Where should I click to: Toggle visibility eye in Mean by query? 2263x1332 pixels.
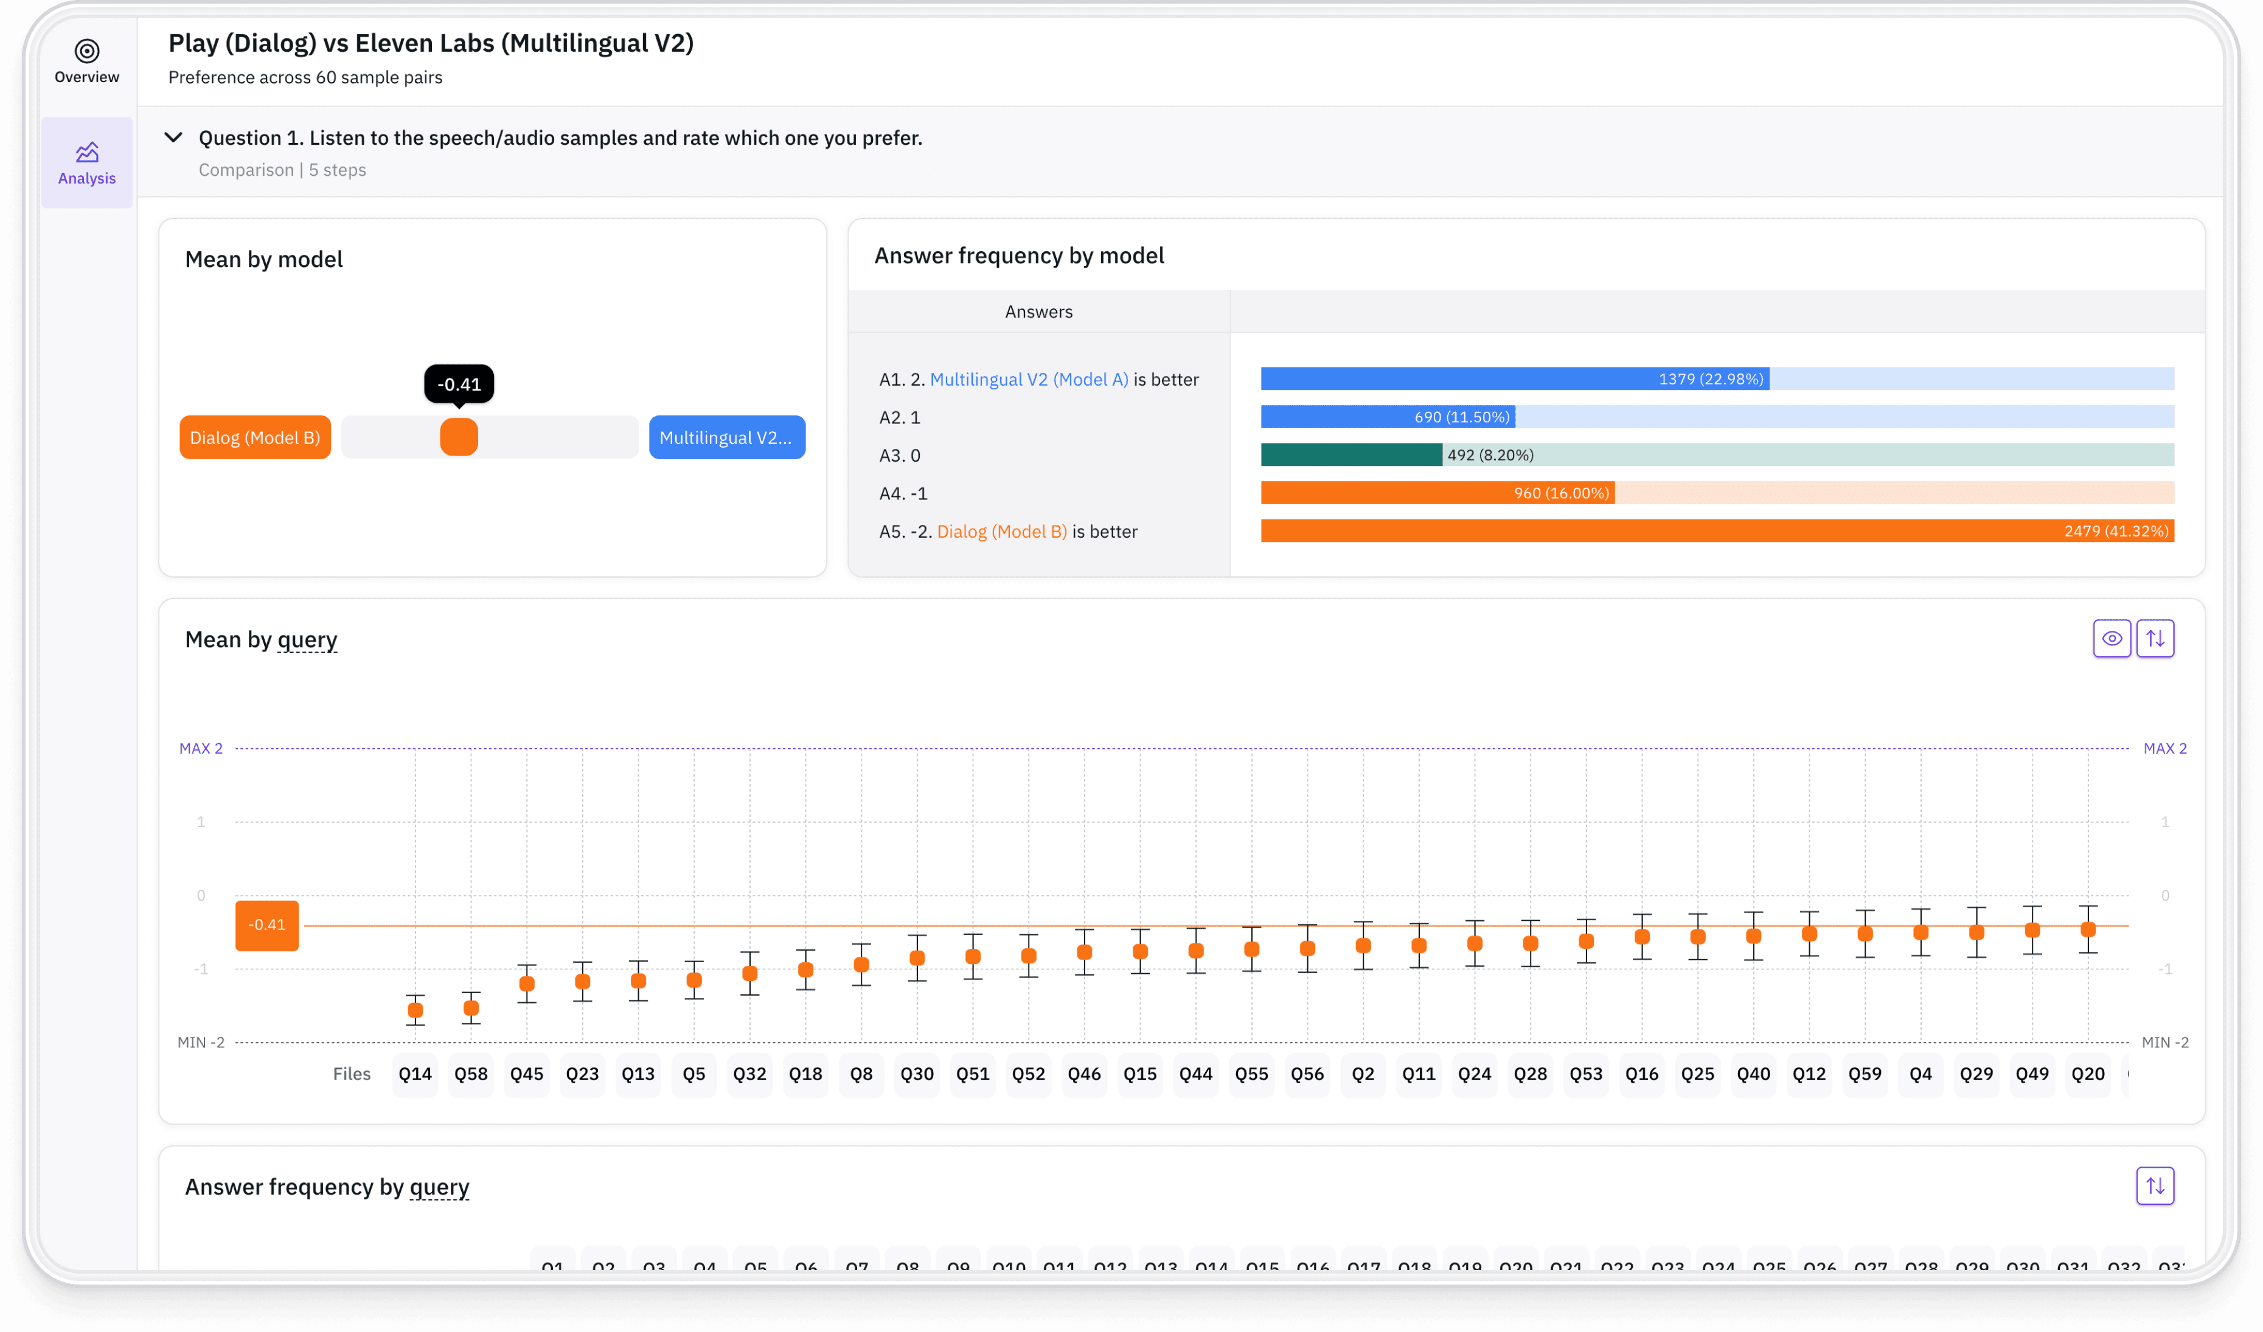tap(2112, 638)
